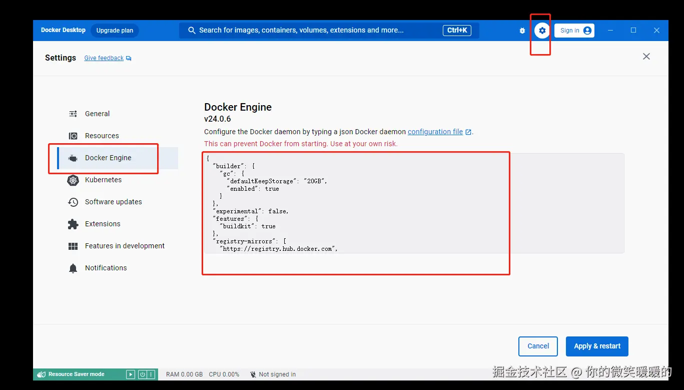
Task: Click the Sign in button
Action: pos(574,31)
